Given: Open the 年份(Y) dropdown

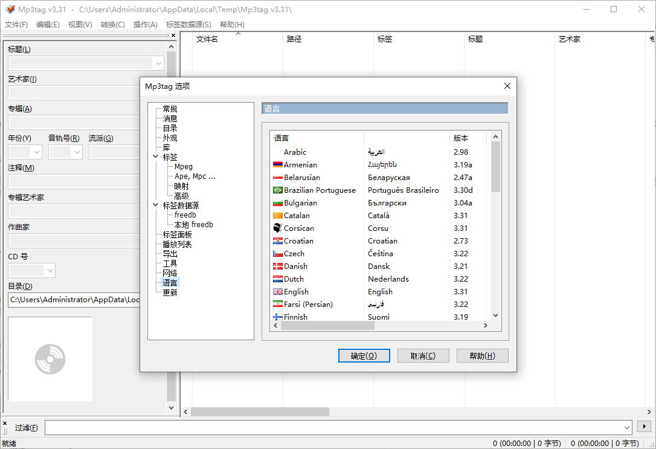Looking at the screenshot, I should tap(38, 152).
